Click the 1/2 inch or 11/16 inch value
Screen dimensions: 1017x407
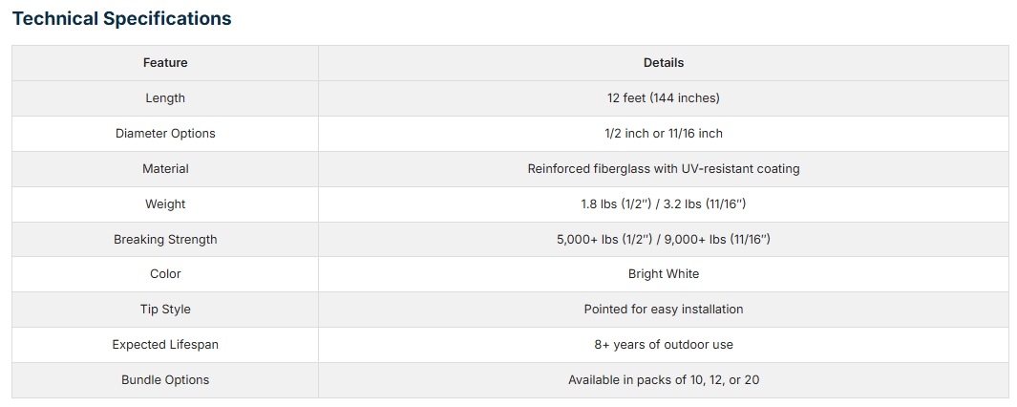[664, 134]
